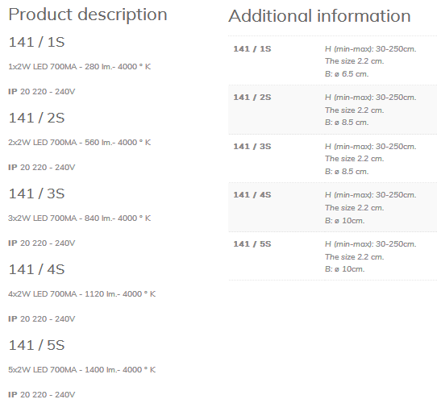This screenshot has width=437, height=420.
Task: Click the B: ø 6.5 cm. dimension text
Action: click(347, 74)
